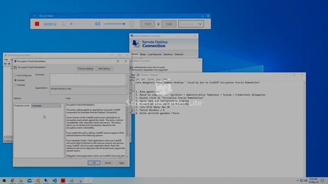Open the Help menu in Notepad
Screen dimensions: 328x184
165,79
